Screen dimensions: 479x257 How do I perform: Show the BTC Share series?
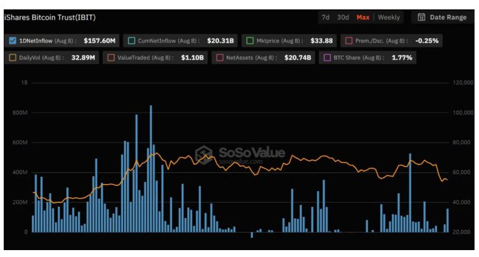click(x=326, y=58)
